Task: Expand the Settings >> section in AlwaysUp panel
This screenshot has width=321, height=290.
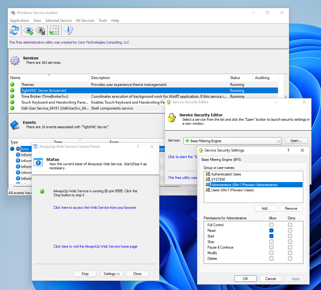Action: coord(112,274)
